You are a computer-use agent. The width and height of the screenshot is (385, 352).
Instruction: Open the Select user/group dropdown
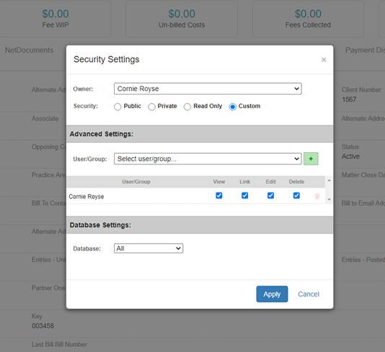pos(208,159)
